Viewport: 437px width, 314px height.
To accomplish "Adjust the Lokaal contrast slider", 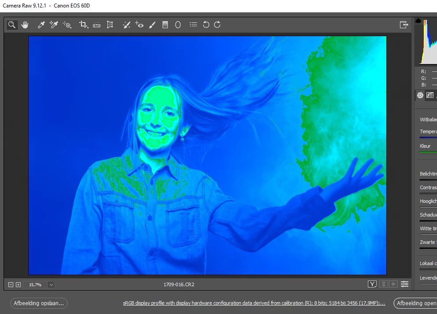I will pos(428,269).
